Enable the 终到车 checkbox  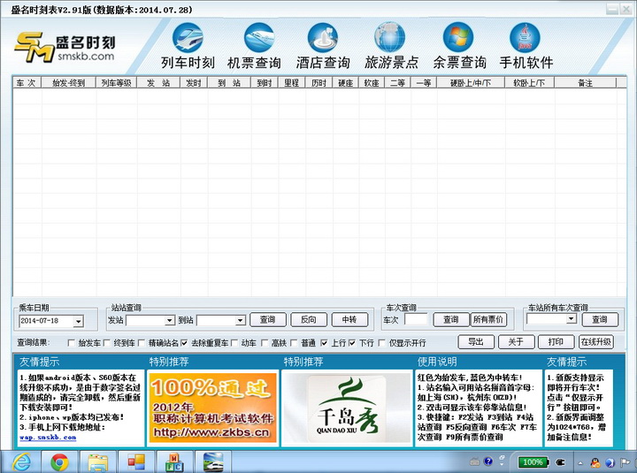coord(106,343)
